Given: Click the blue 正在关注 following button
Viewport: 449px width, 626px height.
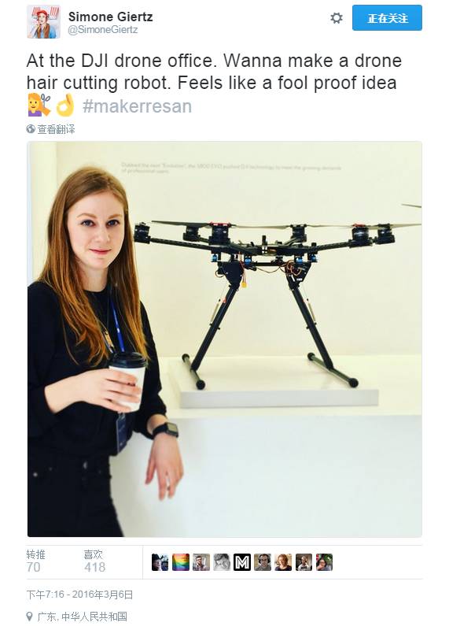Looking at the screenshot, I should (387, 18).
